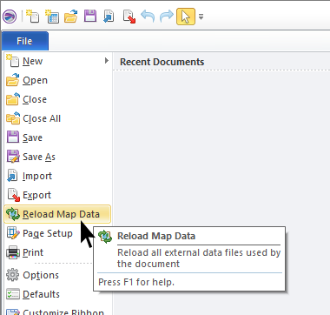Click the Open folder menu icon

[13, 80]
